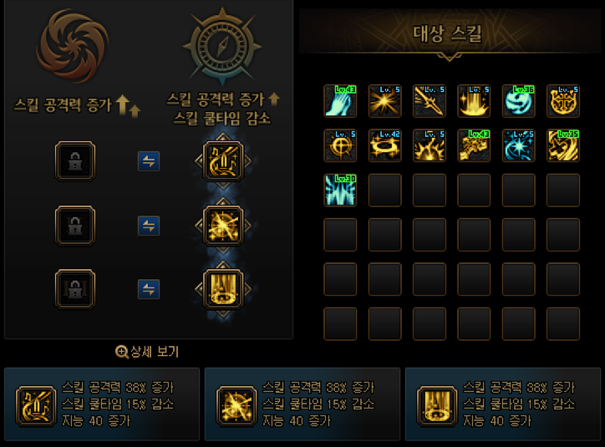Select the compass 스킬 쿨타임 감소 emblem
The image size is (605, 447).
[222, 46]
